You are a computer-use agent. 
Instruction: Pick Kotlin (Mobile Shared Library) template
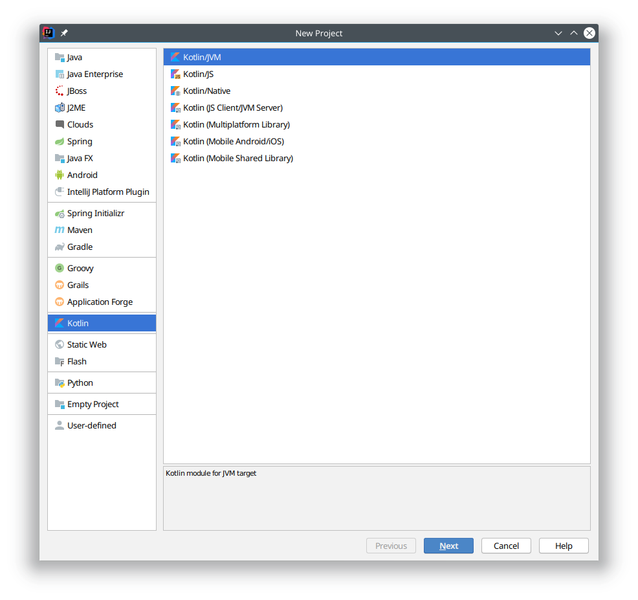[x=377, y=159]
